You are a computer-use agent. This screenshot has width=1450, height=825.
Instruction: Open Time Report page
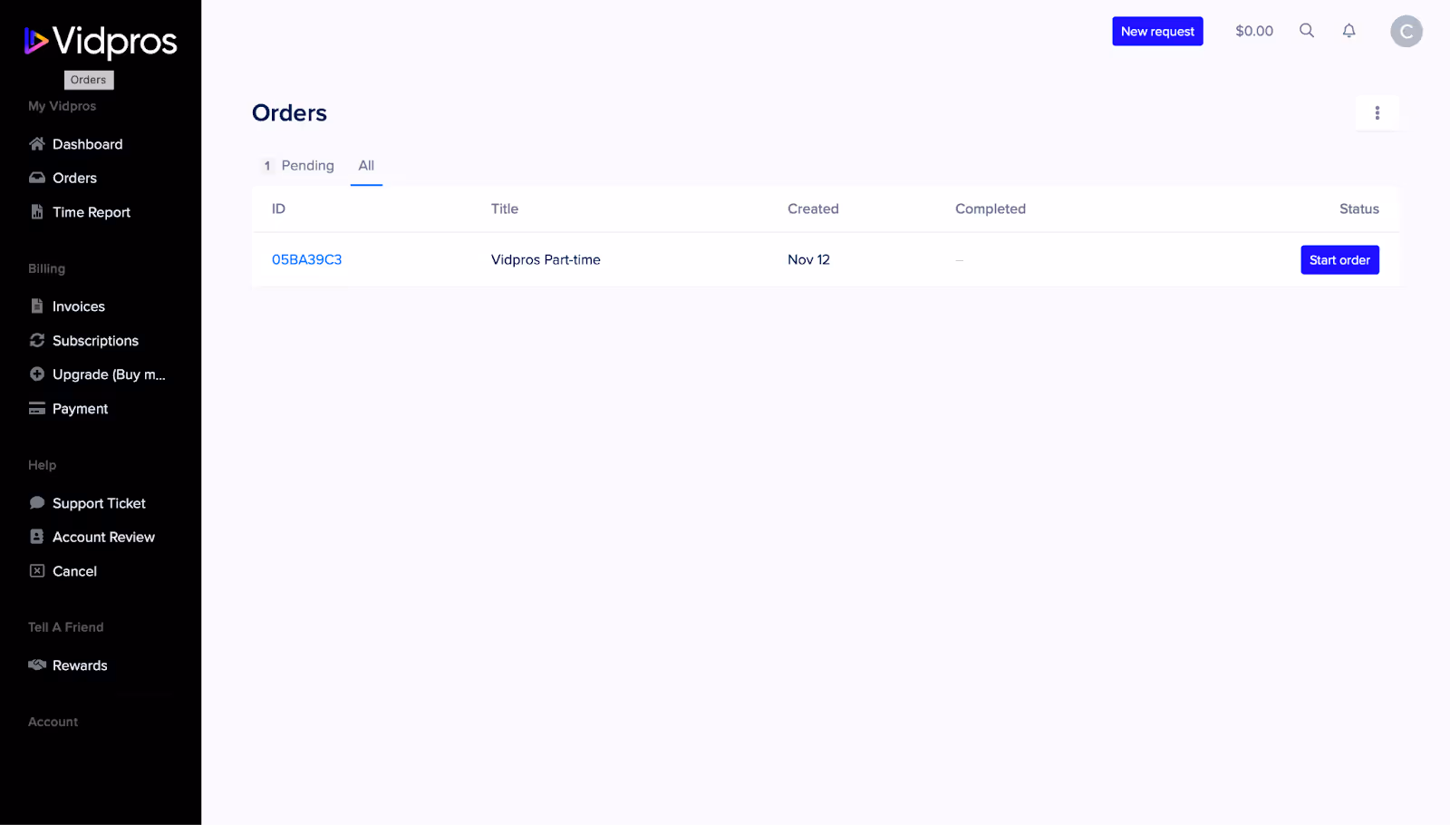(x=92, y=212)
